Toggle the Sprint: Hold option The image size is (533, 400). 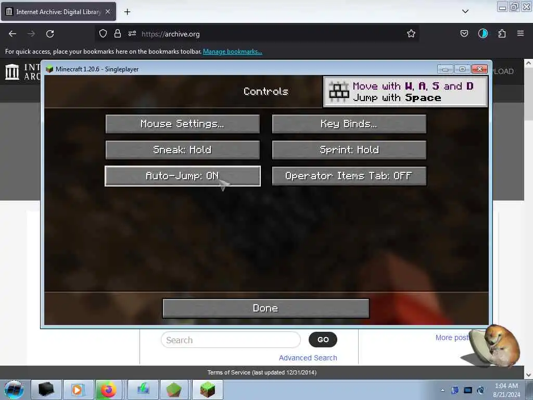(349, 149)
